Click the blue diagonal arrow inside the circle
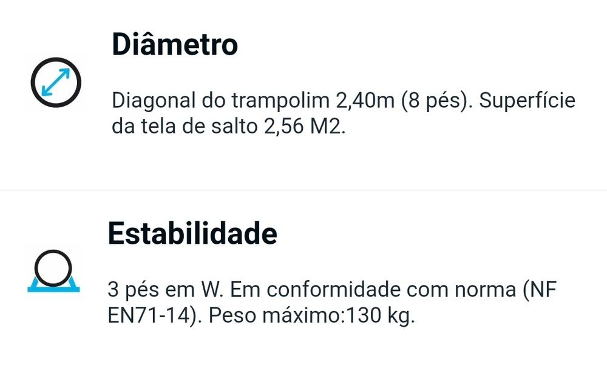The width and height of the screenshot is (607, 368). click(x=56, y=82)
